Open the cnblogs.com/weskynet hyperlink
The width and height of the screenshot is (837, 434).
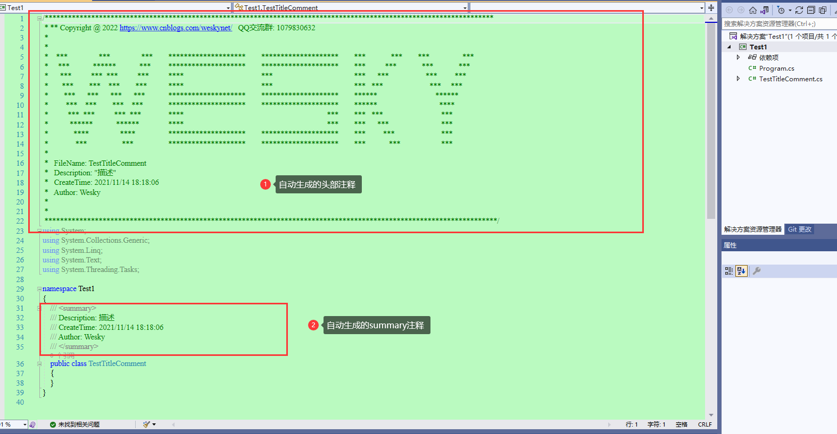coord(176,28)
